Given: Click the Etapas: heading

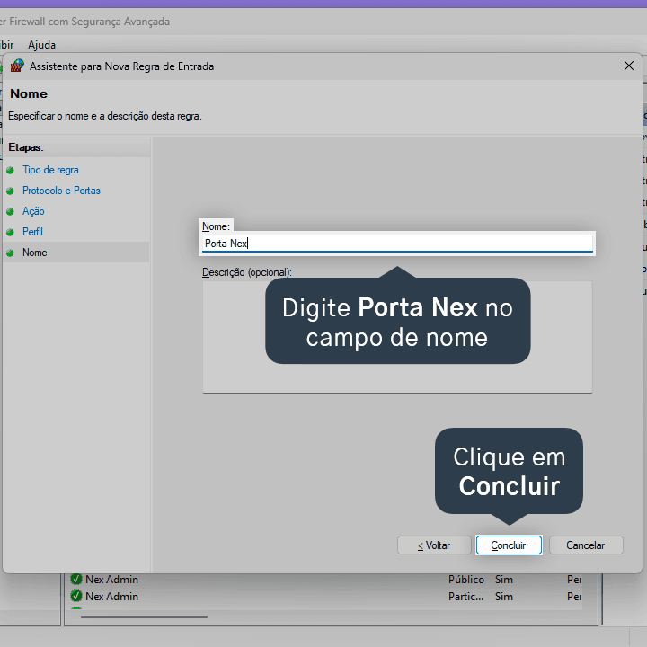Looking at the screenshot, I should pos(26,147).
